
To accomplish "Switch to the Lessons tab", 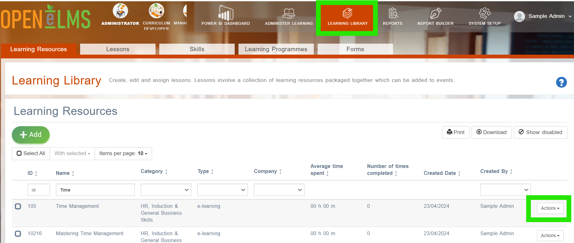I will 118,49.
